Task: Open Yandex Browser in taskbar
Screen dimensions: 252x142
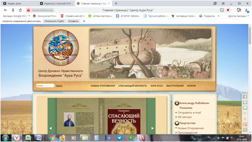Action: [17, 138]
